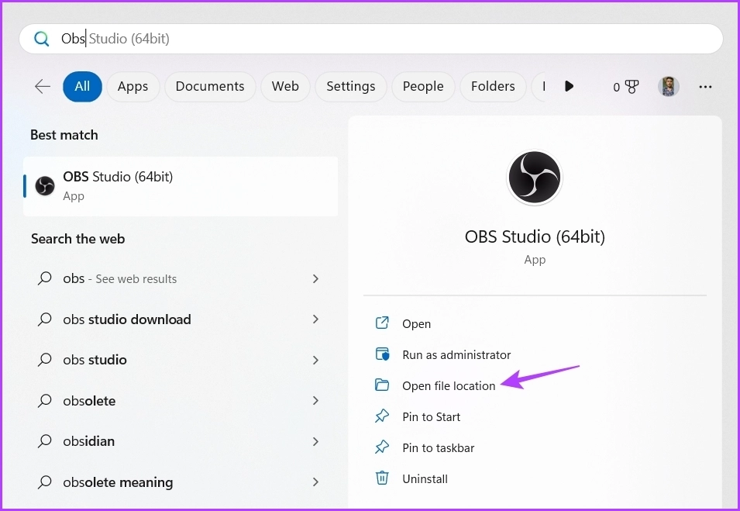Click the 'obs studio' suggestion text
Screen dimensions: 740x511
[x=95, y=360]
